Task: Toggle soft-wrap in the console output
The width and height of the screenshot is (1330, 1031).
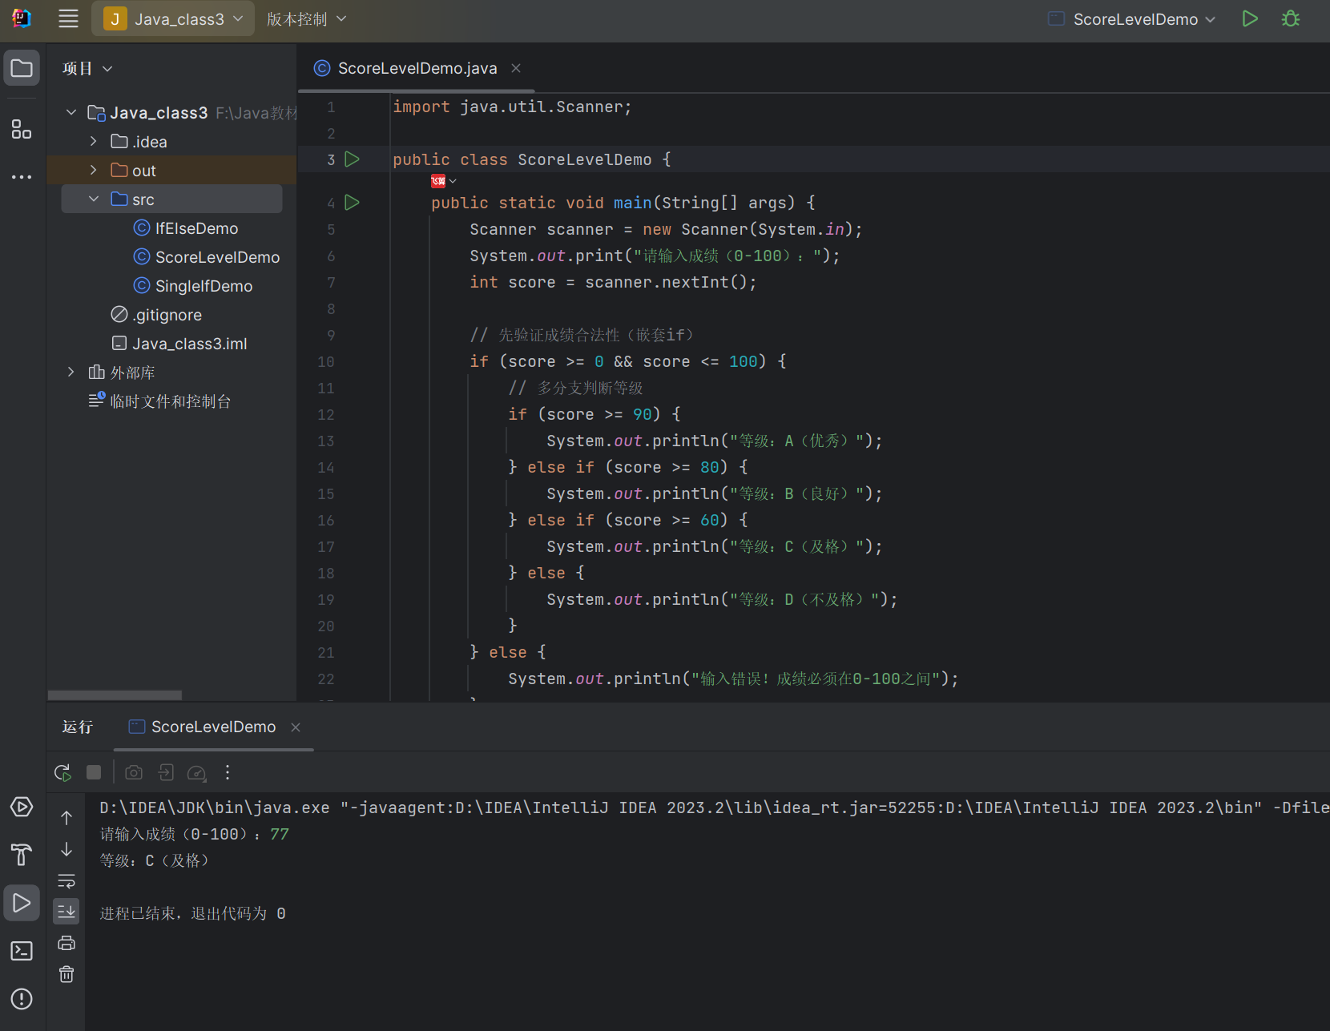Action: [x=66, y=881]
